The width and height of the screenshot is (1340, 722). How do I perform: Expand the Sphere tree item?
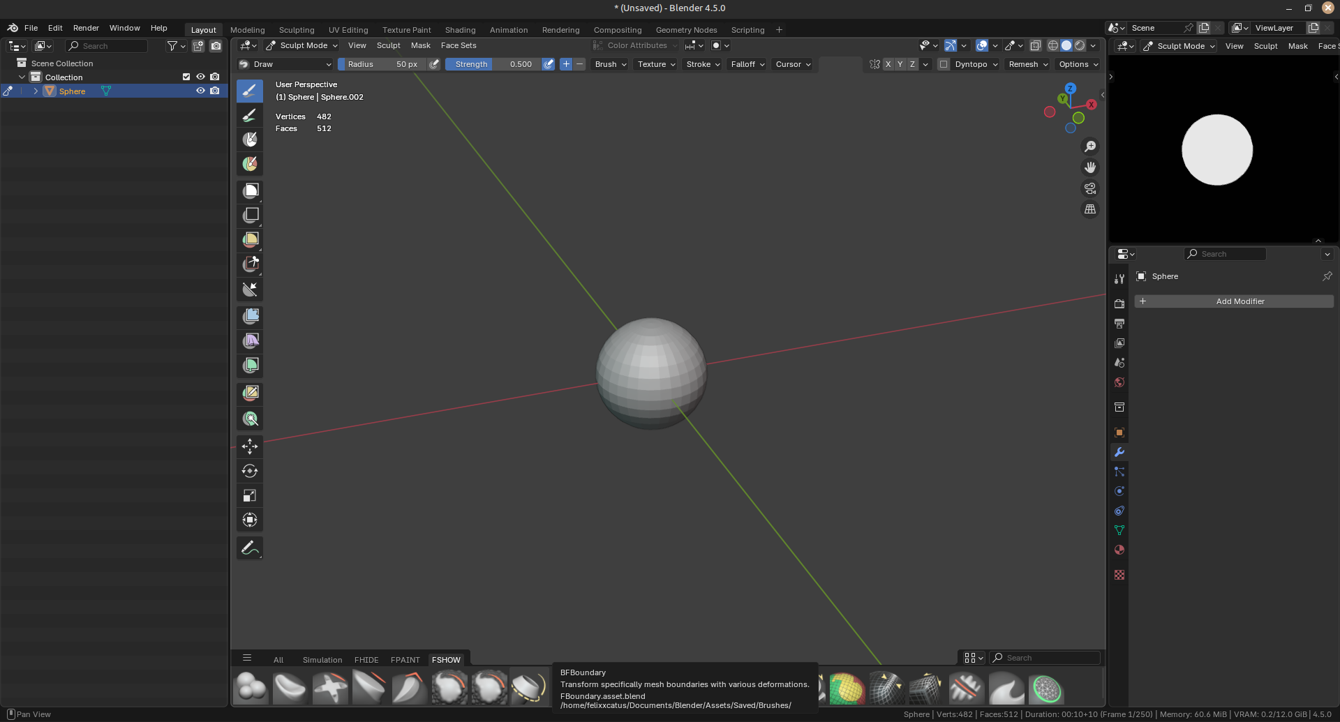click(x=36, y=91)
